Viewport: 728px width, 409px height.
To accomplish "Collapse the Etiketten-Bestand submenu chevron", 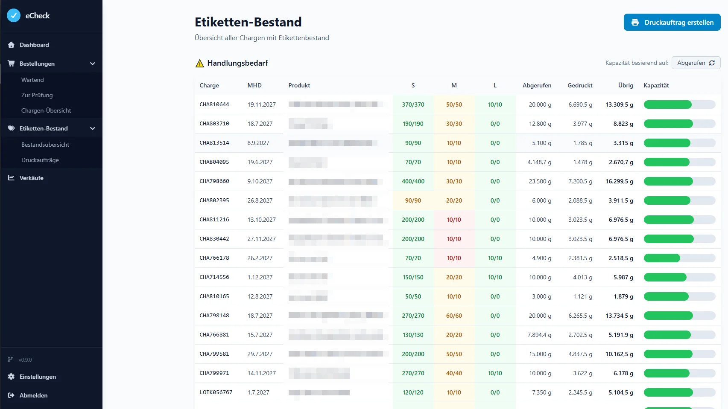I will tap(92, 128).
